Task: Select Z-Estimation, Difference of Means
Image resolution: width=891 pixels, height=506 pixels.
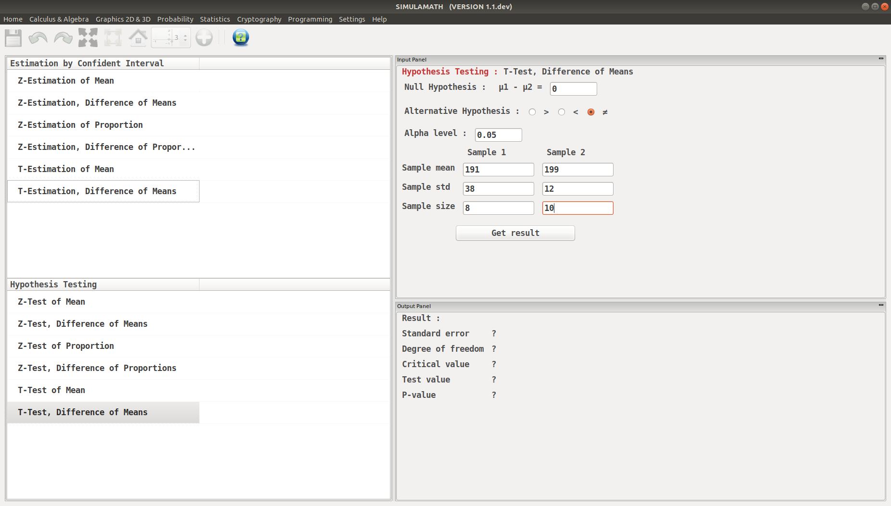Action: tap(103, 103)
